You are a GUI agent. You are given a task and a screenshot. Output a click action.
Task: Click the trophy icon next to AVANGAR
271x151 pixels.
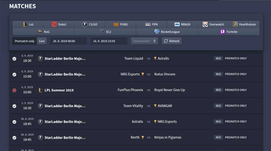[155, 106]
